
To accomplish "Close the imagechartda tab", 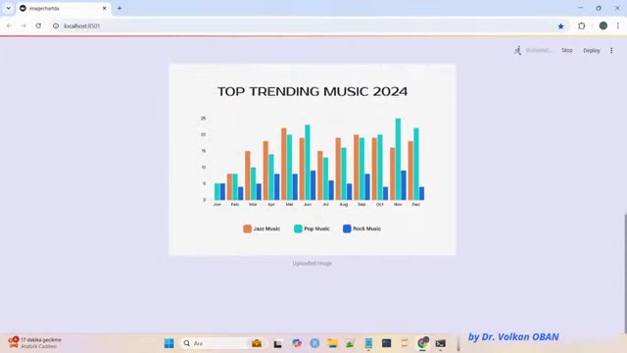I will [x=105, y=8].
